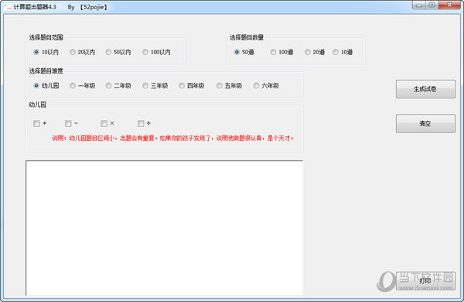
Task: Tick the subtraction (−) checkbox
Action: point(68,124)
